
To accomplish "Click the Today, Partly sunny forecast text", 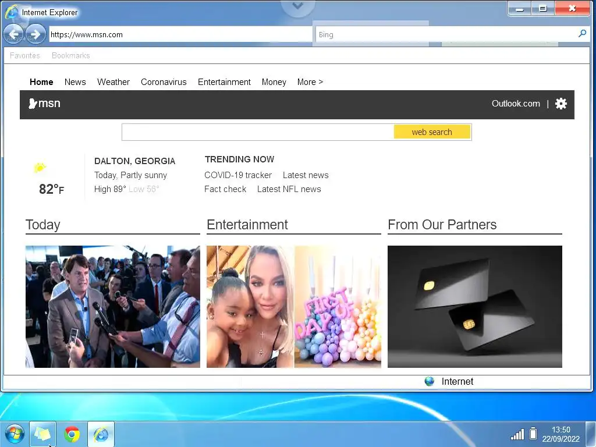I will coord(130,175).
